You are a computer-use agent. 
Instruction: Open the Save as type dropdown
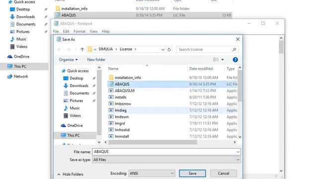166,160
